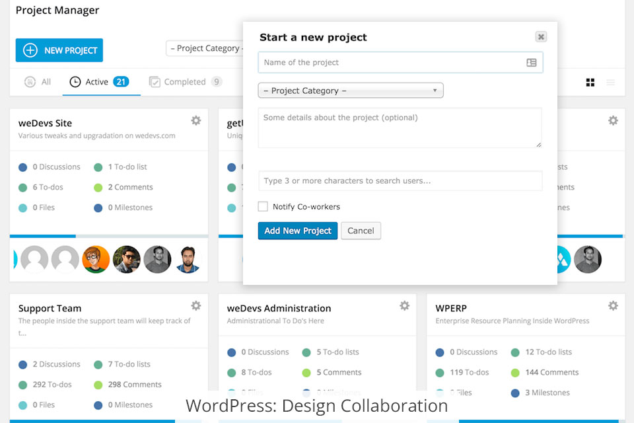Click 2 Discussions on Support Team

click(x=56, y=364)
